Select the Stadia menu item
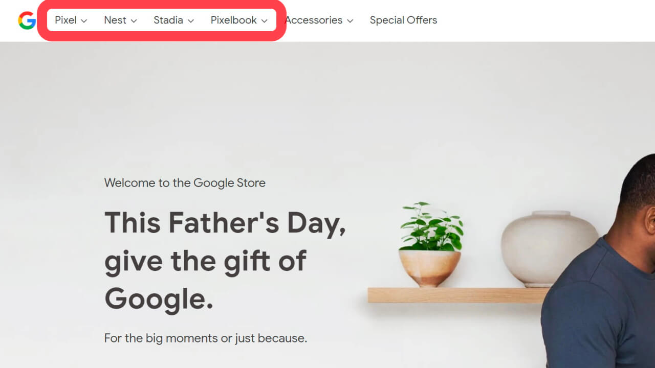655x368 pixels. pos(168,20)
